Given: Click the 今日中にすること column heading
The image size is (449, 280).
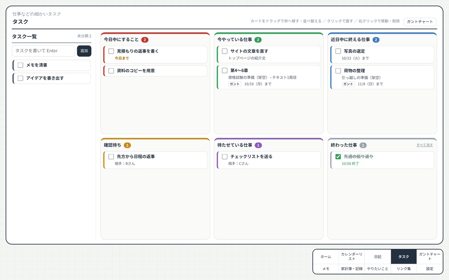Looking at the screenshot, I should tap(121, 40).
